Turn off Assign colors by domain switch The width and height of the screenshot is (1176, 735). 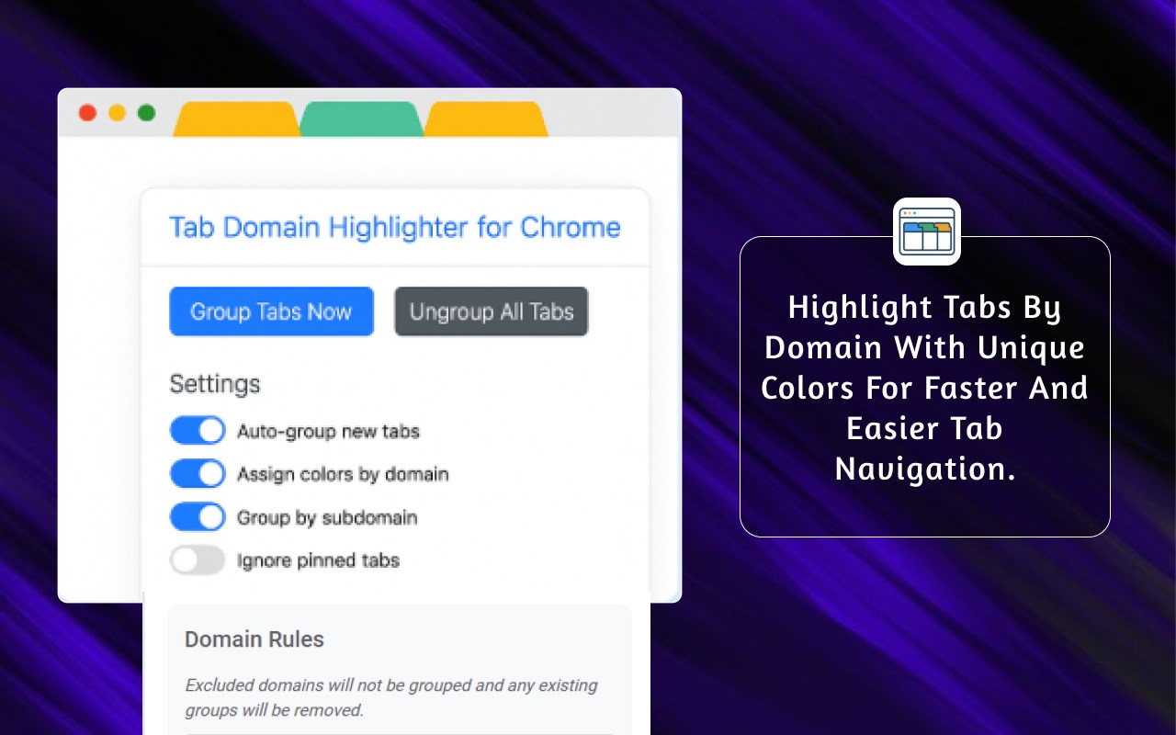pos(198,474)
